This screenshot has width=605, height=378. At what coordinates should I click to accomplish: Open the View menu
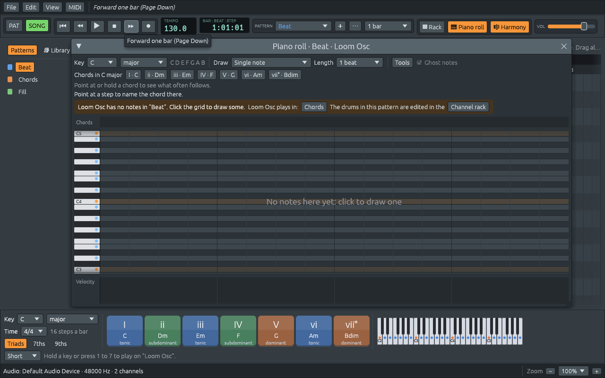click(x=52, y=7)
